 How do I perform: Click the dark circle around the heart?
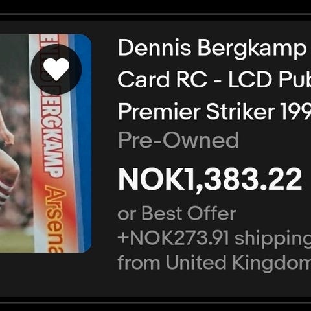(56, 69)
